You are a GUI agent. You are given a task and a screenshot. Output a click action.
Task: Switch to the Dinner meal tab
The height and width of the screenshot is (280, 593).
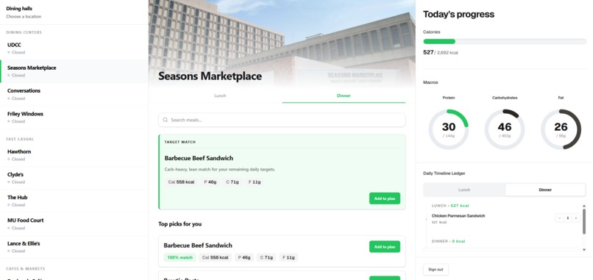coord(344,96)
